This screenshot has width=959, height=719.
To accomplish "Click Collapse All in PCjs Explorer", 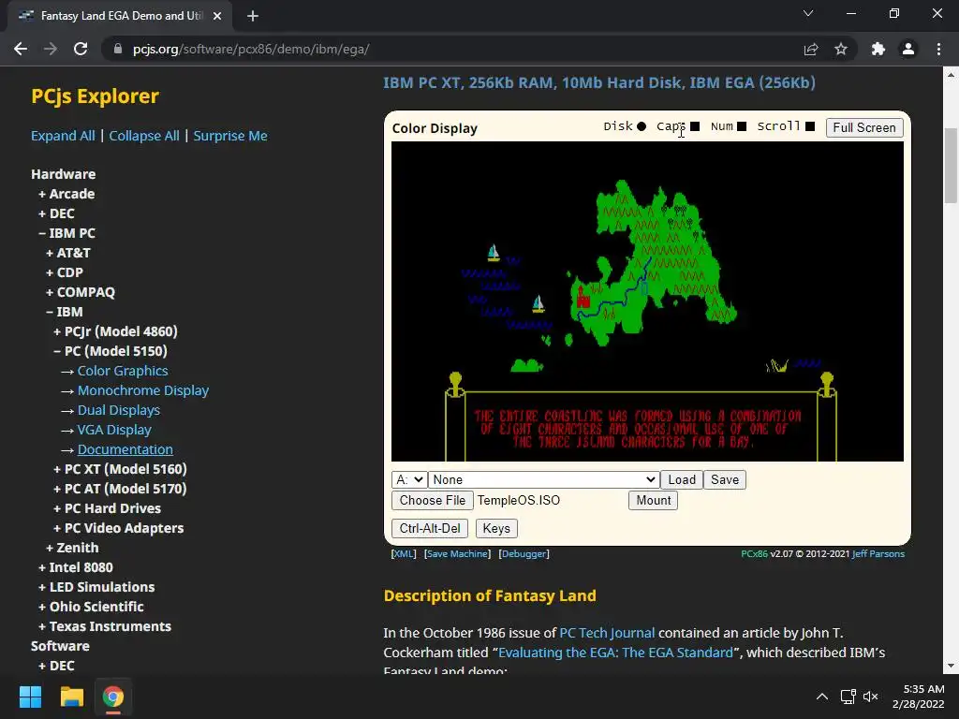I will click(144, 136).
